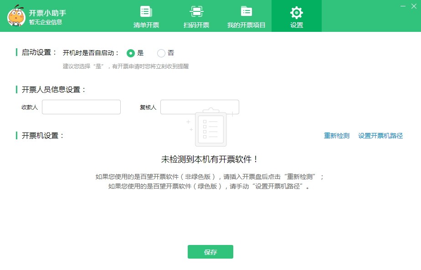Select the 设置 gear icon

tap(297, 13)
